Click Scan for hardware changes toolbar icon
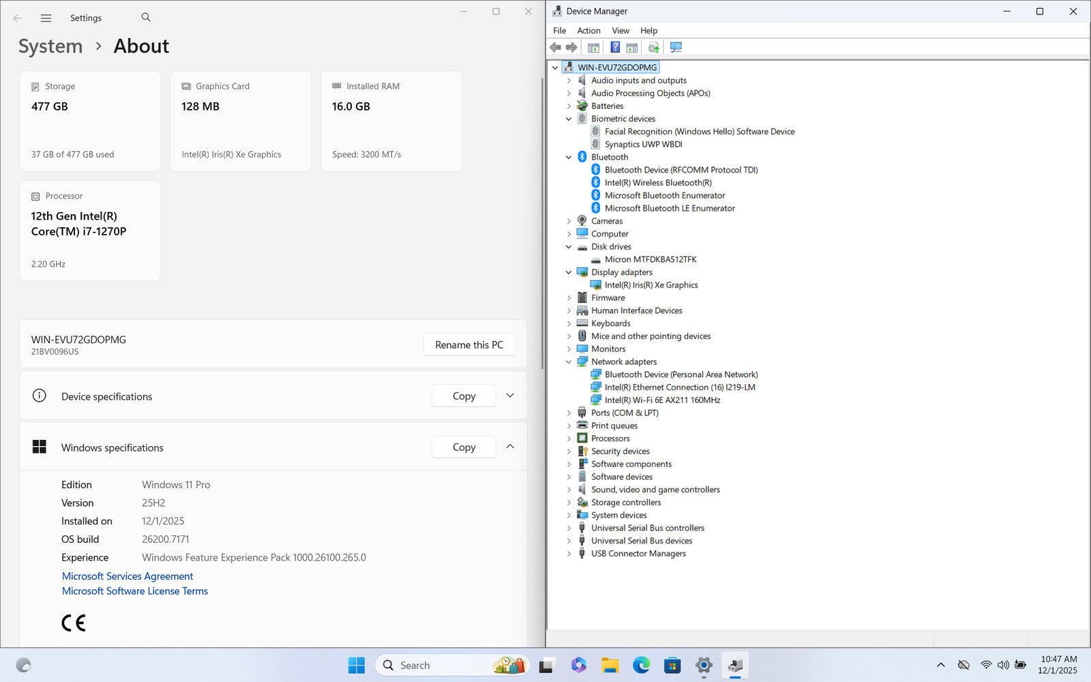1091x682 pixels. 676,48
